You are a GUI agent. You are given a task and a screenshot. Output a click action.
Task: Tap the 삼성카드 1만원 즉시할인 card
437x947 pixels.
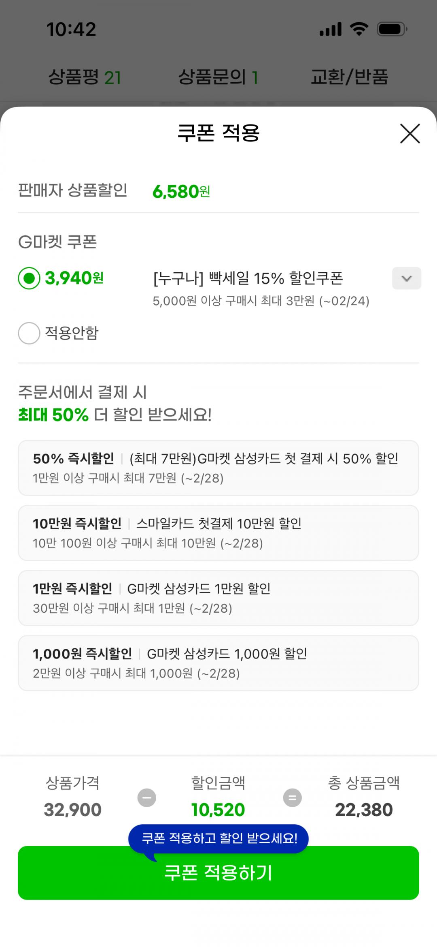point(218,598)
